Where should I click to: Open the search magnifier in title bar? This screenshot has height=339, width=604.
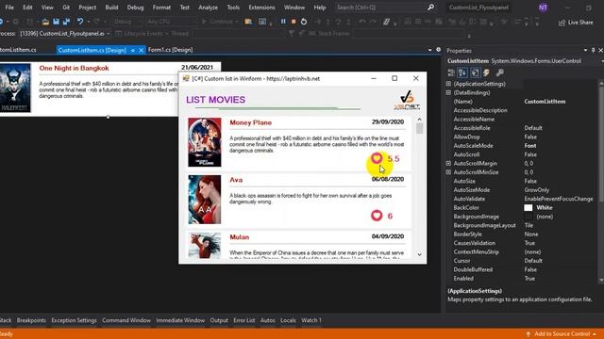click(430, 8)
